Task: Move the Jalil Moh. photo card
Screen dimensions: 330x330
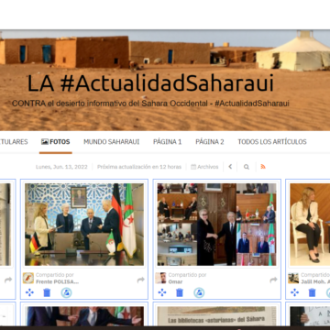Action: tap(295, 292)
